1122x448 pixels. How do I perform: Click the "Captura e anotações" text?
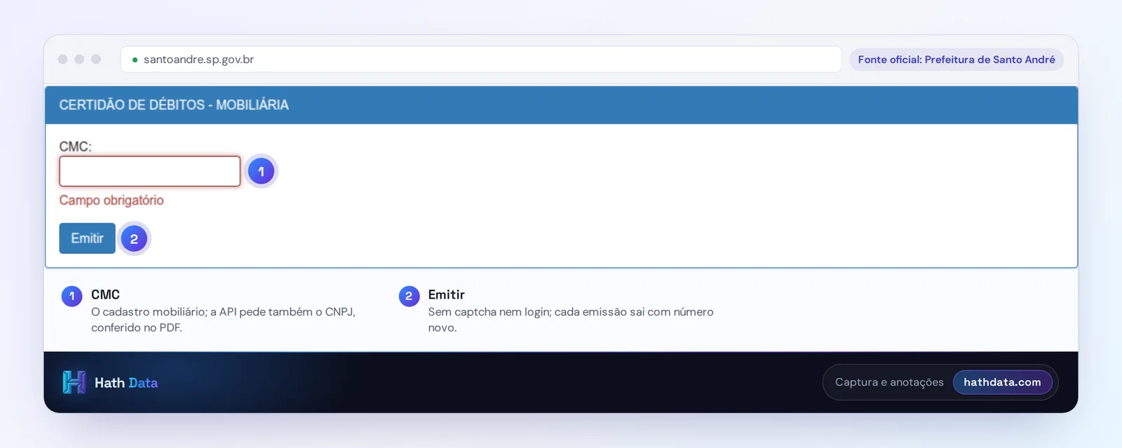(x=889, y=382)
